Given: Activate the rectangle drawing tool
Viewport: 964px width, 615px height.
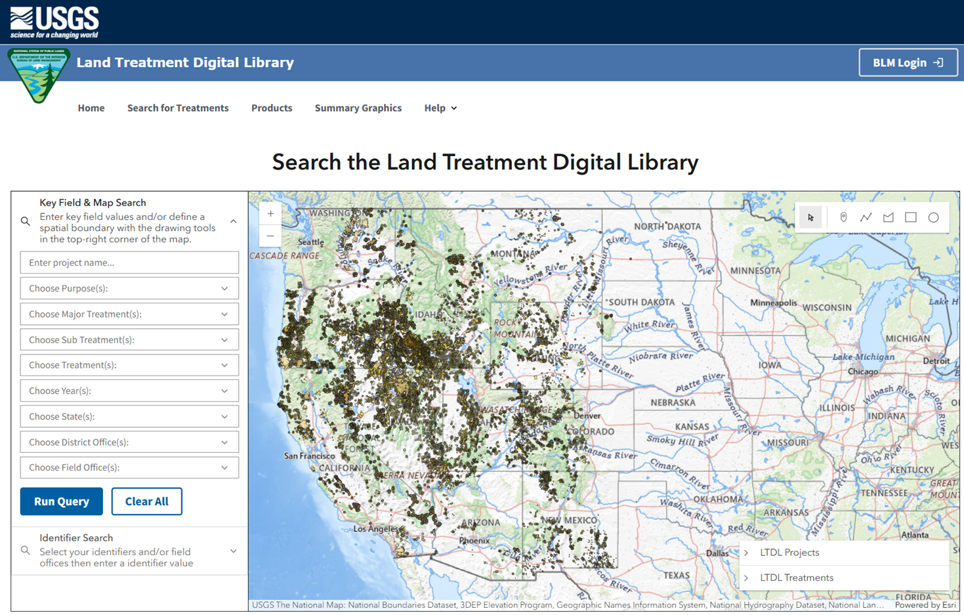Looking at the screenshot, I should pos(911,217).
